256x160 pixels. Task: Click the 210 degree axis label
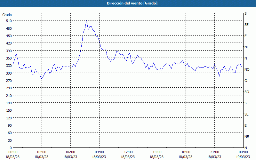tap(9, 95)
